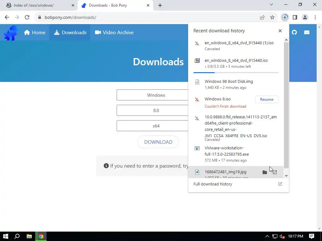Toggle the Chrome downloads toolbar button

[x=285, y=17]
